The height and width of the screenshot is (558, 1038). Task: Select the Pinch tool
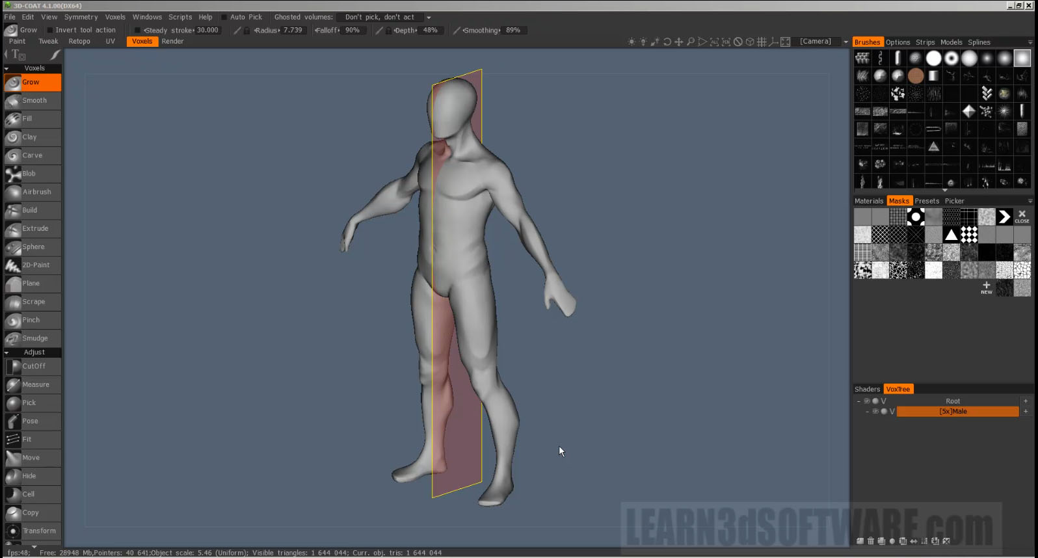(33, 320)
